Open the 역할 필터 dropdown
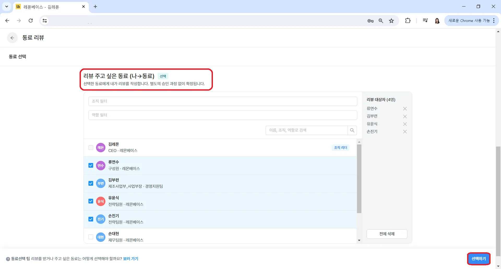 tap(223, 115)
